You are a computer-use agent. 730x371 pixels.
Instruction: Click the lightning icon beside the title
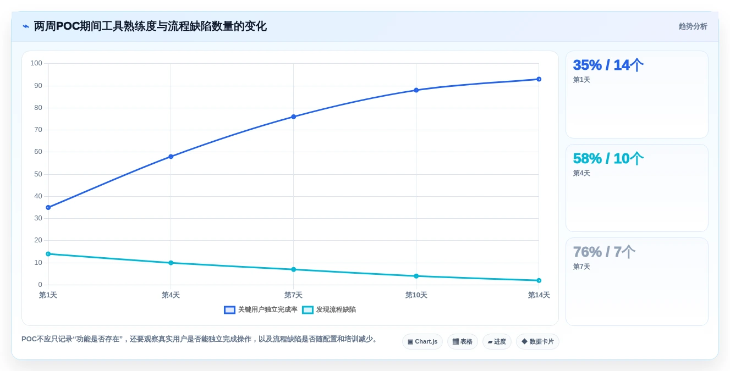click(x=26, y=26)
